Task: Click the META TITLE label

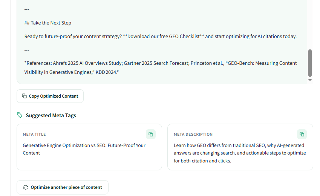Action: 34,134
